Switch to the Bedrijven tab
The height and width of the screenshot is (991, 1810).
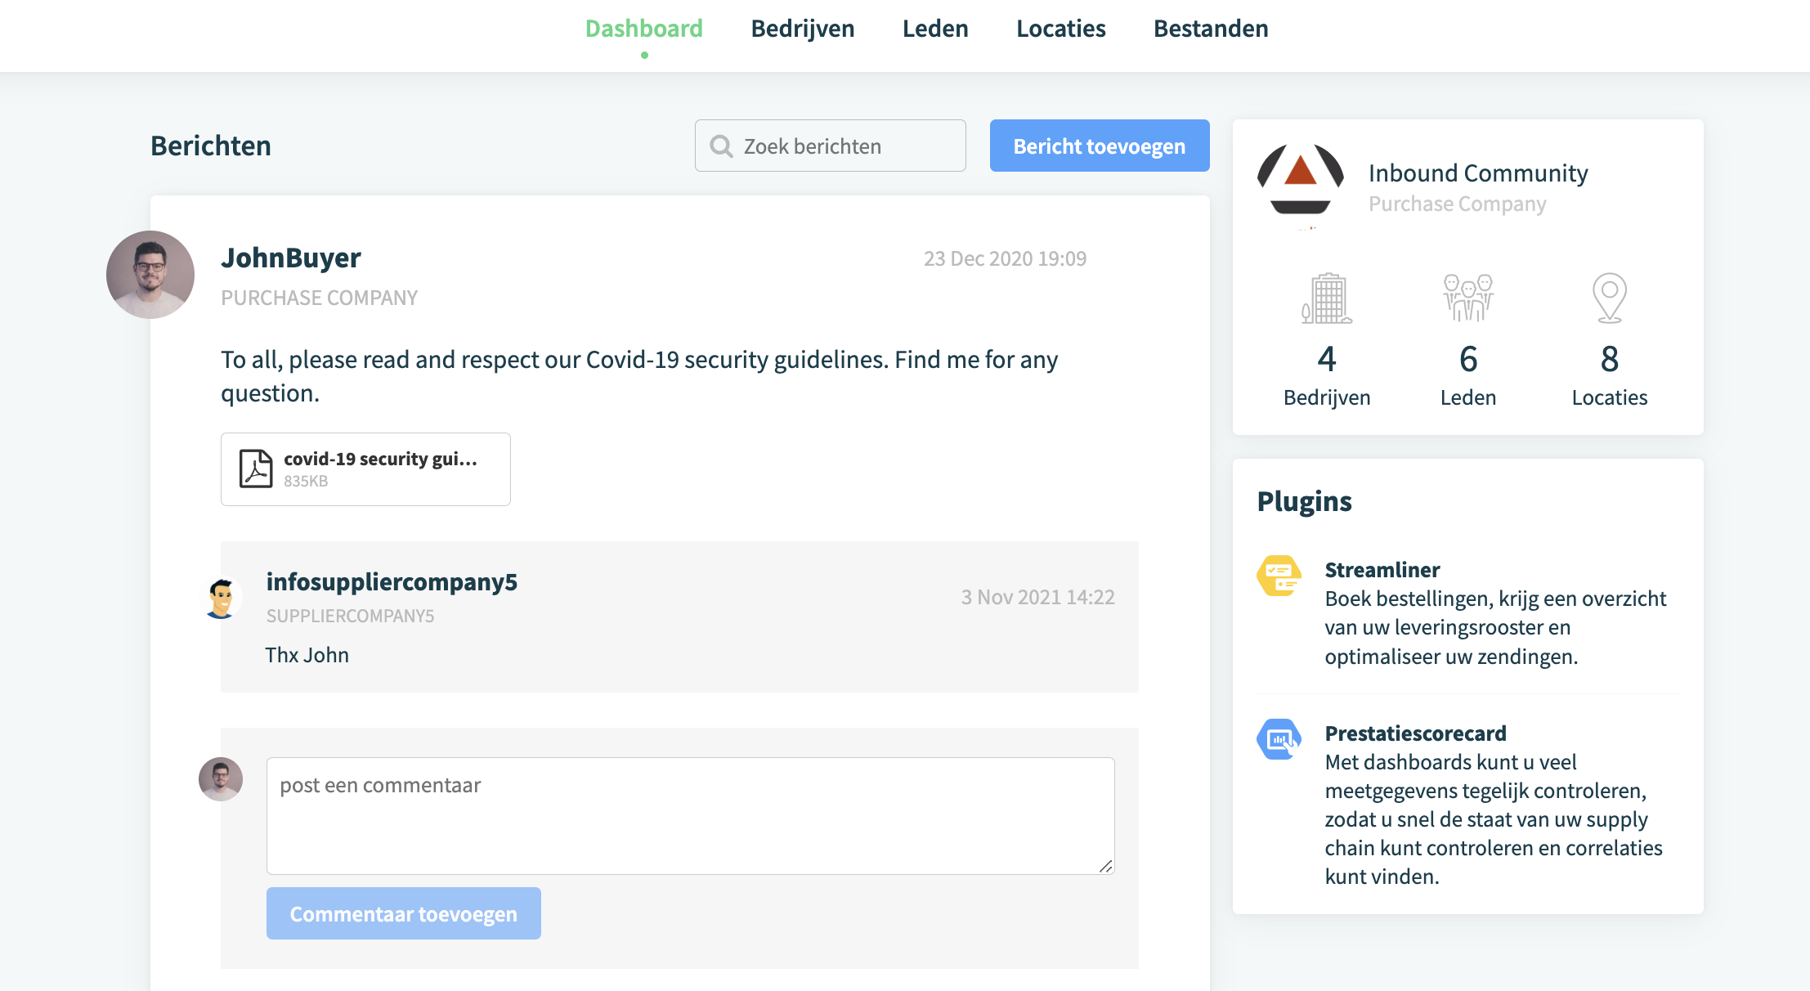(803, 29)
